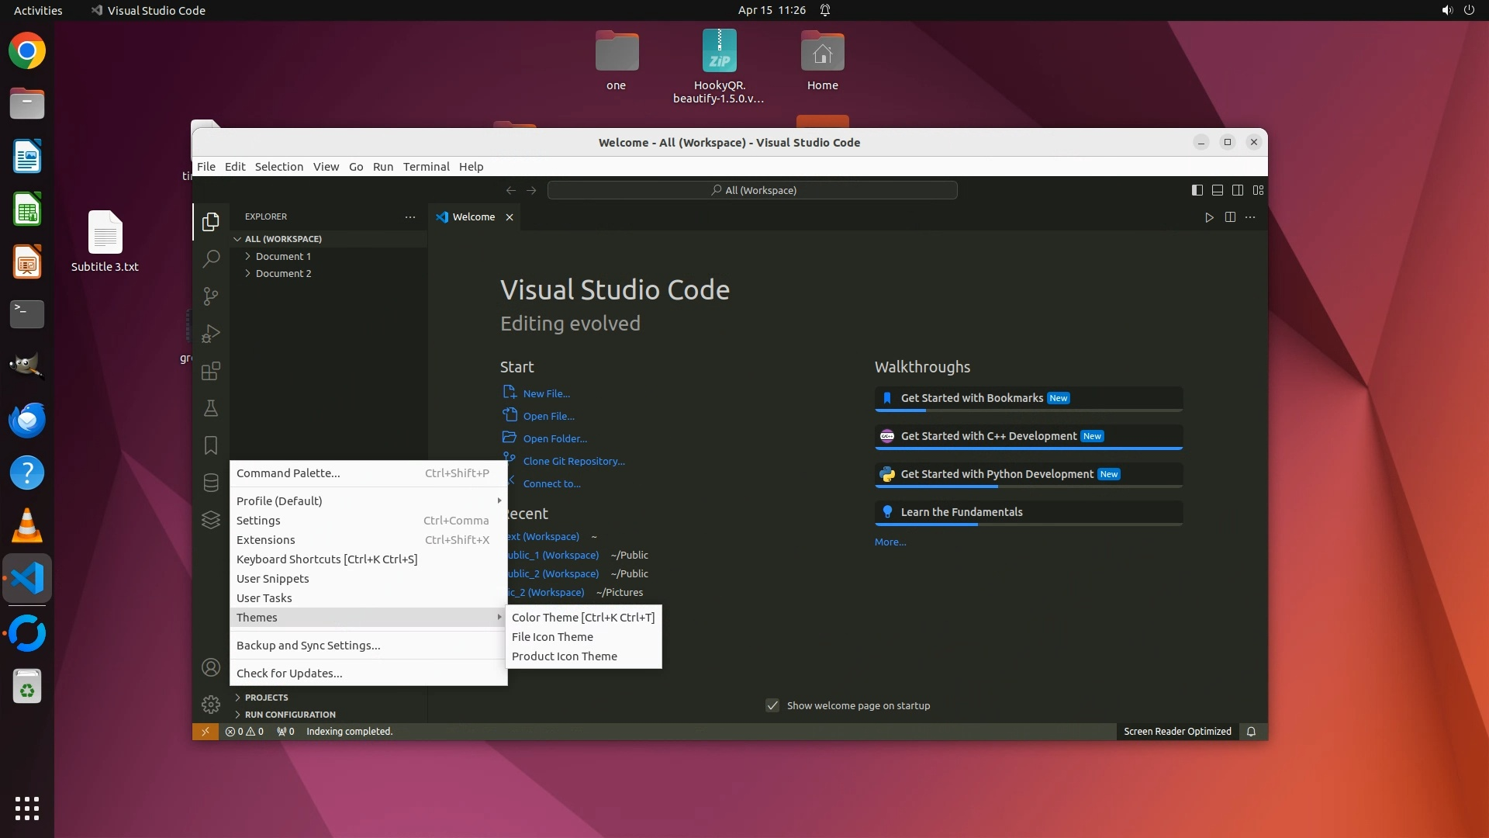Open the Search view in activity bar
1489x838 pixels.
(211, 259)
